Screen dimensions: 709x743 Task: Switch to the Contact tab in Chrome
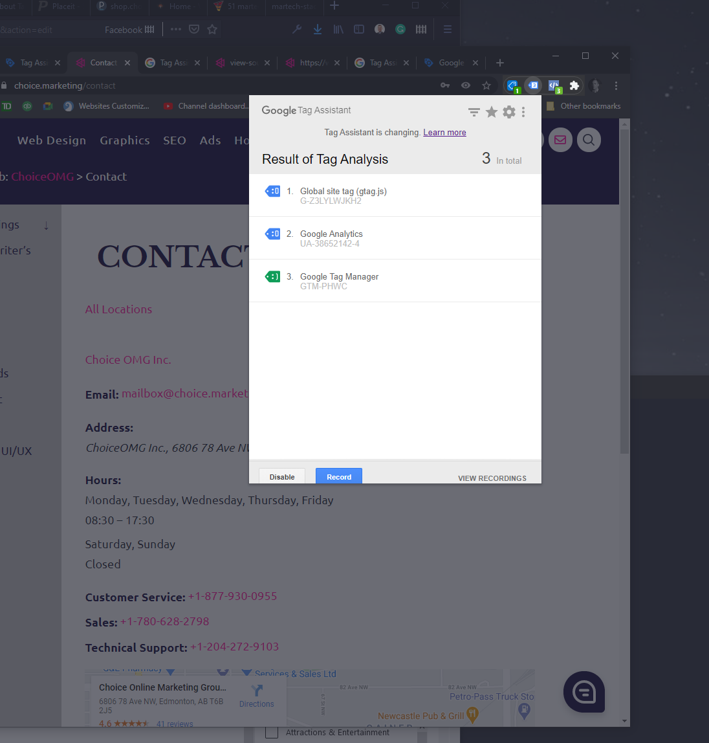point(104,63)
